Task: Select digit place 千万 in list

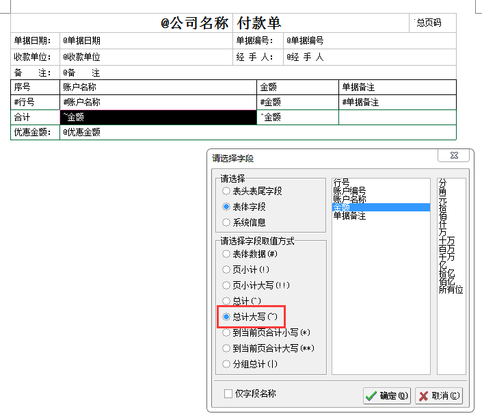Action: 451,257
